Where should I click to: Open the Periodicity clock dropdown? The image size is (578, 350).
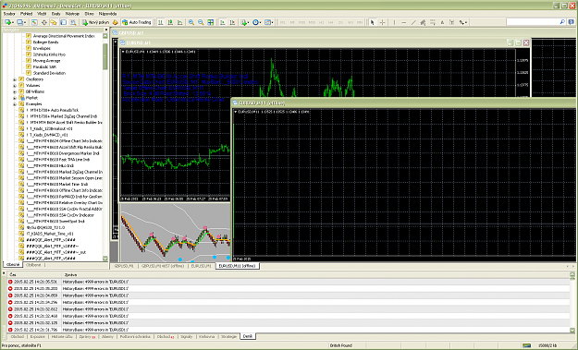pos(257,22)
